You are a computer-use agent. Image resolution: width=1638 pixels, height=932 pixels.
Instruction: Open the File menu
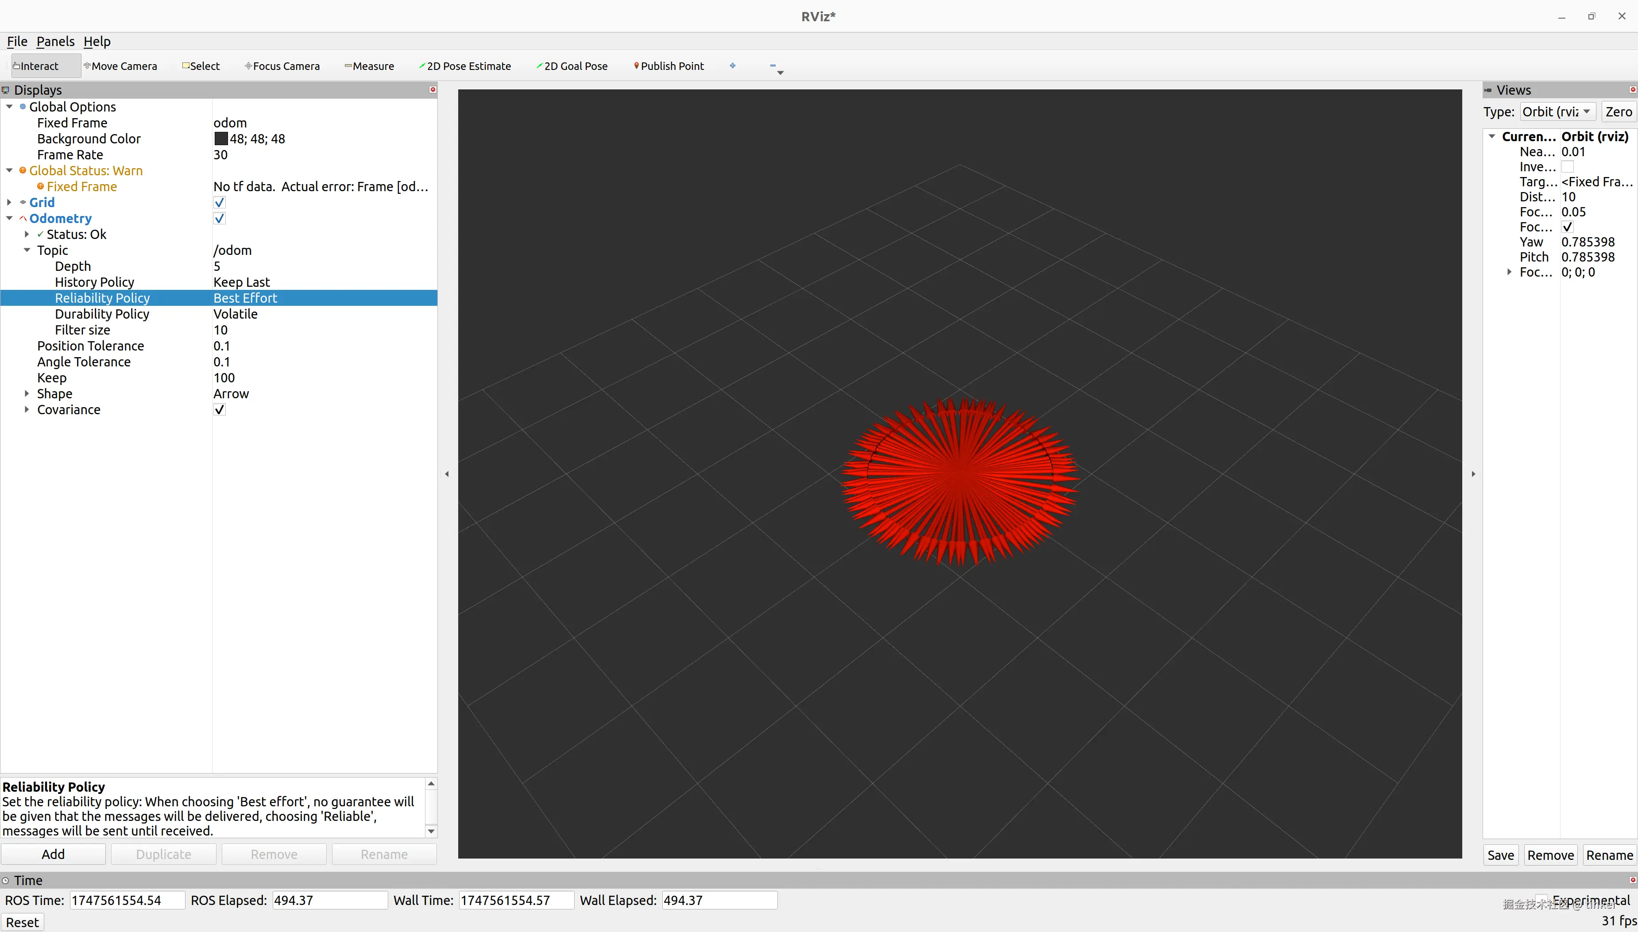[x=17, y=42]
